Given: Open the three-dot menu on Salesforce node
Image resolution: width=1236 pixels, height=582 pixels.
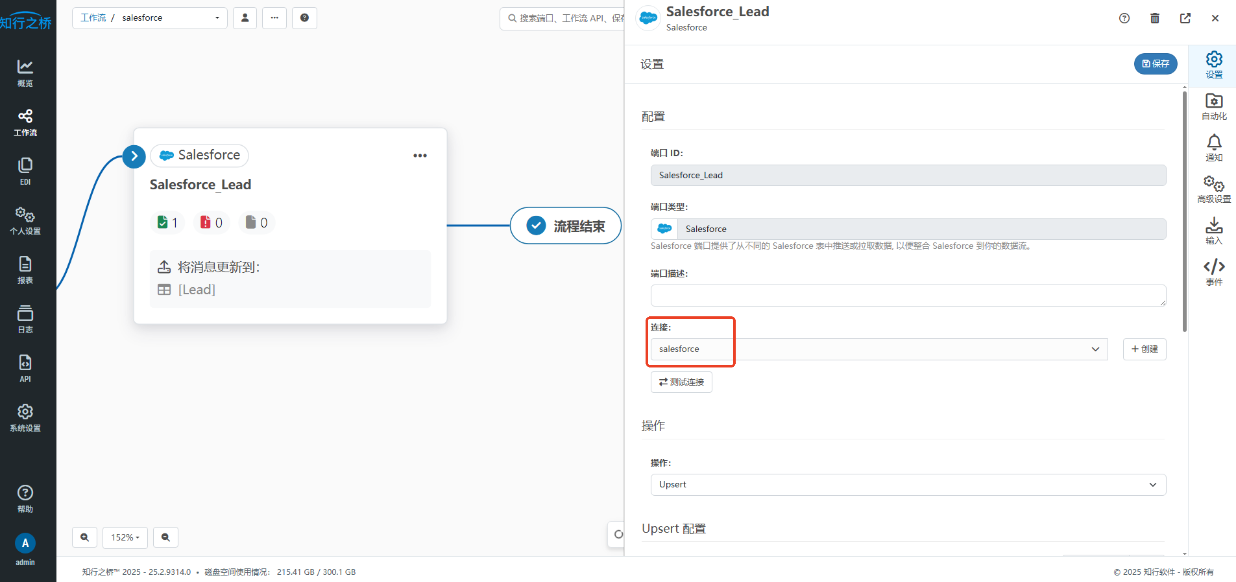Looking at the screenshot, I should coord(420,156).
